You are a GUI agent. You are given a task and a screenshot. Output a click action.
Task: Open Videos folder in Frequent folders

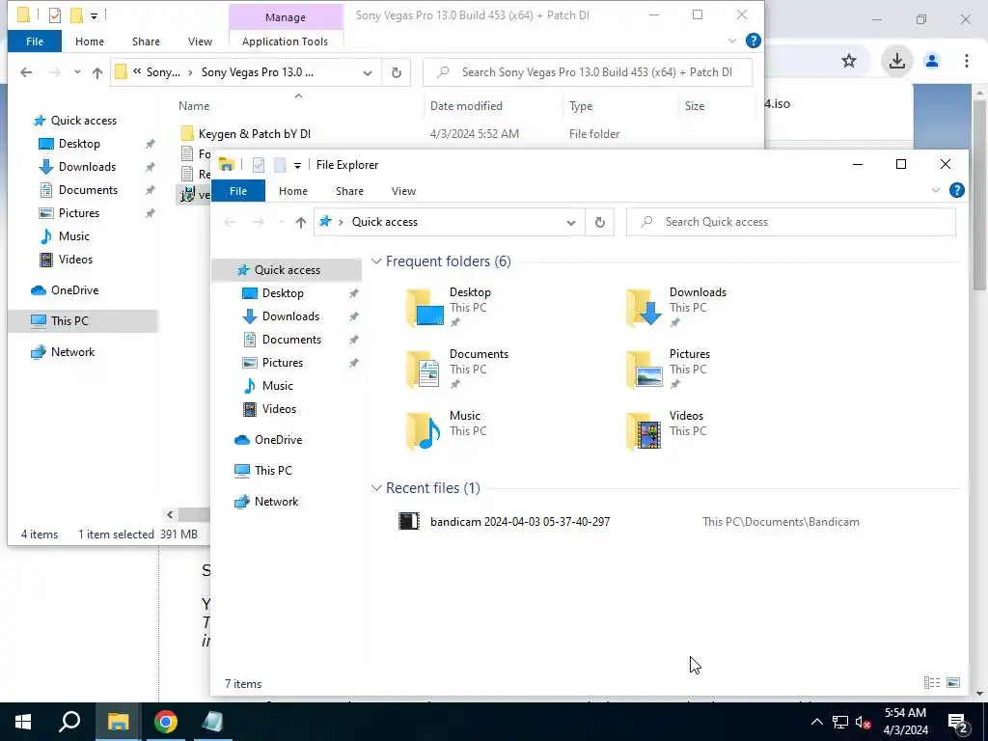click(666, 430)
